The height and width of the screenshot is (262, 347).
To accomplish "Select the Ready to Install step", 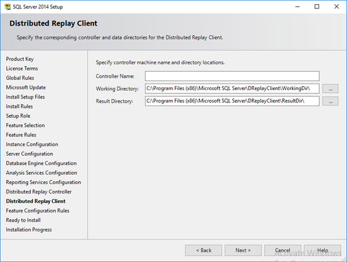I will point(23,220).
